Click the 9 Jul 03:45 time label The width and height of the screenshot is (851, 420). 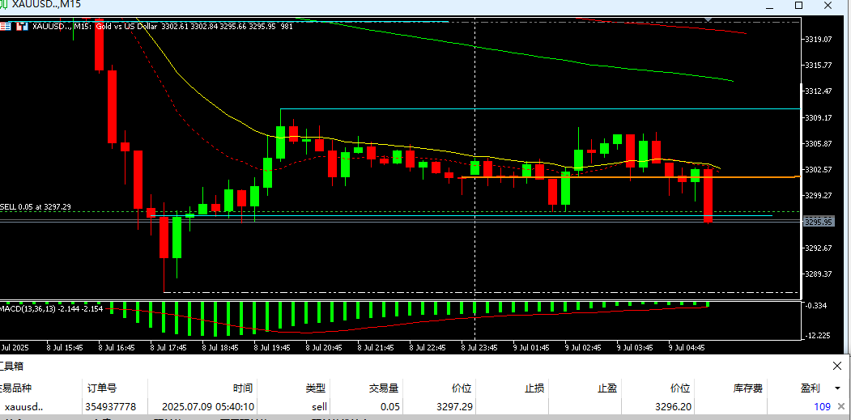[635, 347]
